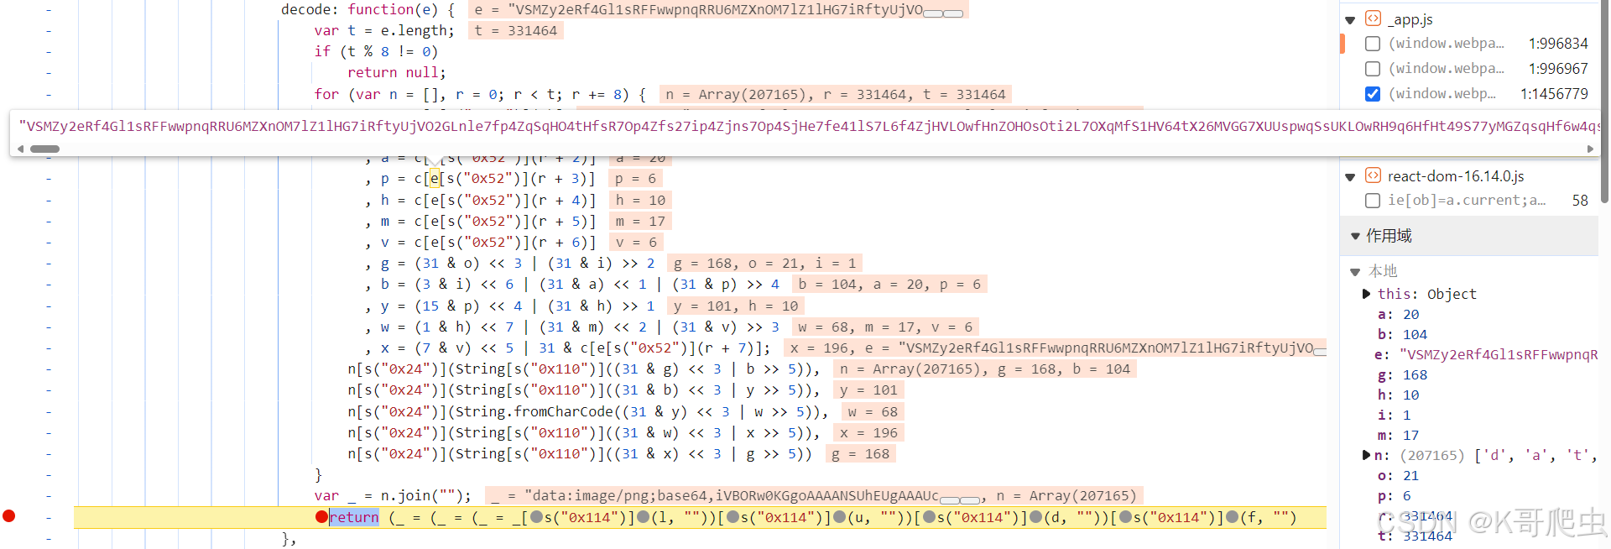The image size is (1611, 549).
Task: Toggle the red inline breakpoint before return
Action: [321, 517]
